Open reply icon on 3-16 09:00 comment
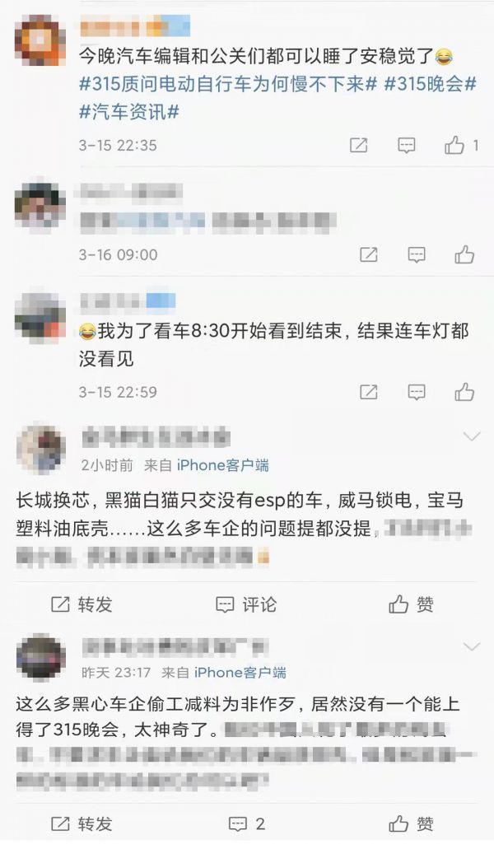This screenshot has width=494, height=844. tap(417, 254)
